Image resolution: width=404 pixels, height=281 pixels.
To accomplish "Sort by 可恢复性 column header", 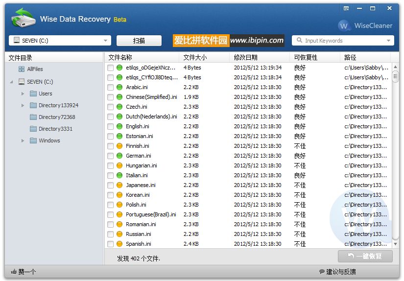I will [x=315, y=57].
